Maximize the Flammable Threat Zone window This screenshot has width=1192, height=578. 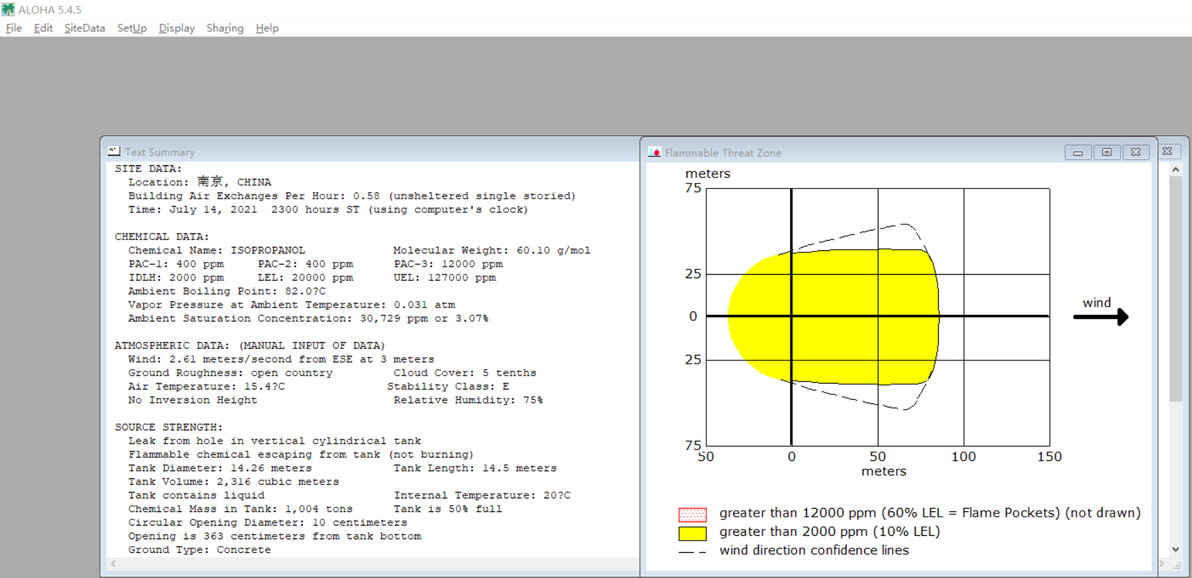(x=1107, y=152)
